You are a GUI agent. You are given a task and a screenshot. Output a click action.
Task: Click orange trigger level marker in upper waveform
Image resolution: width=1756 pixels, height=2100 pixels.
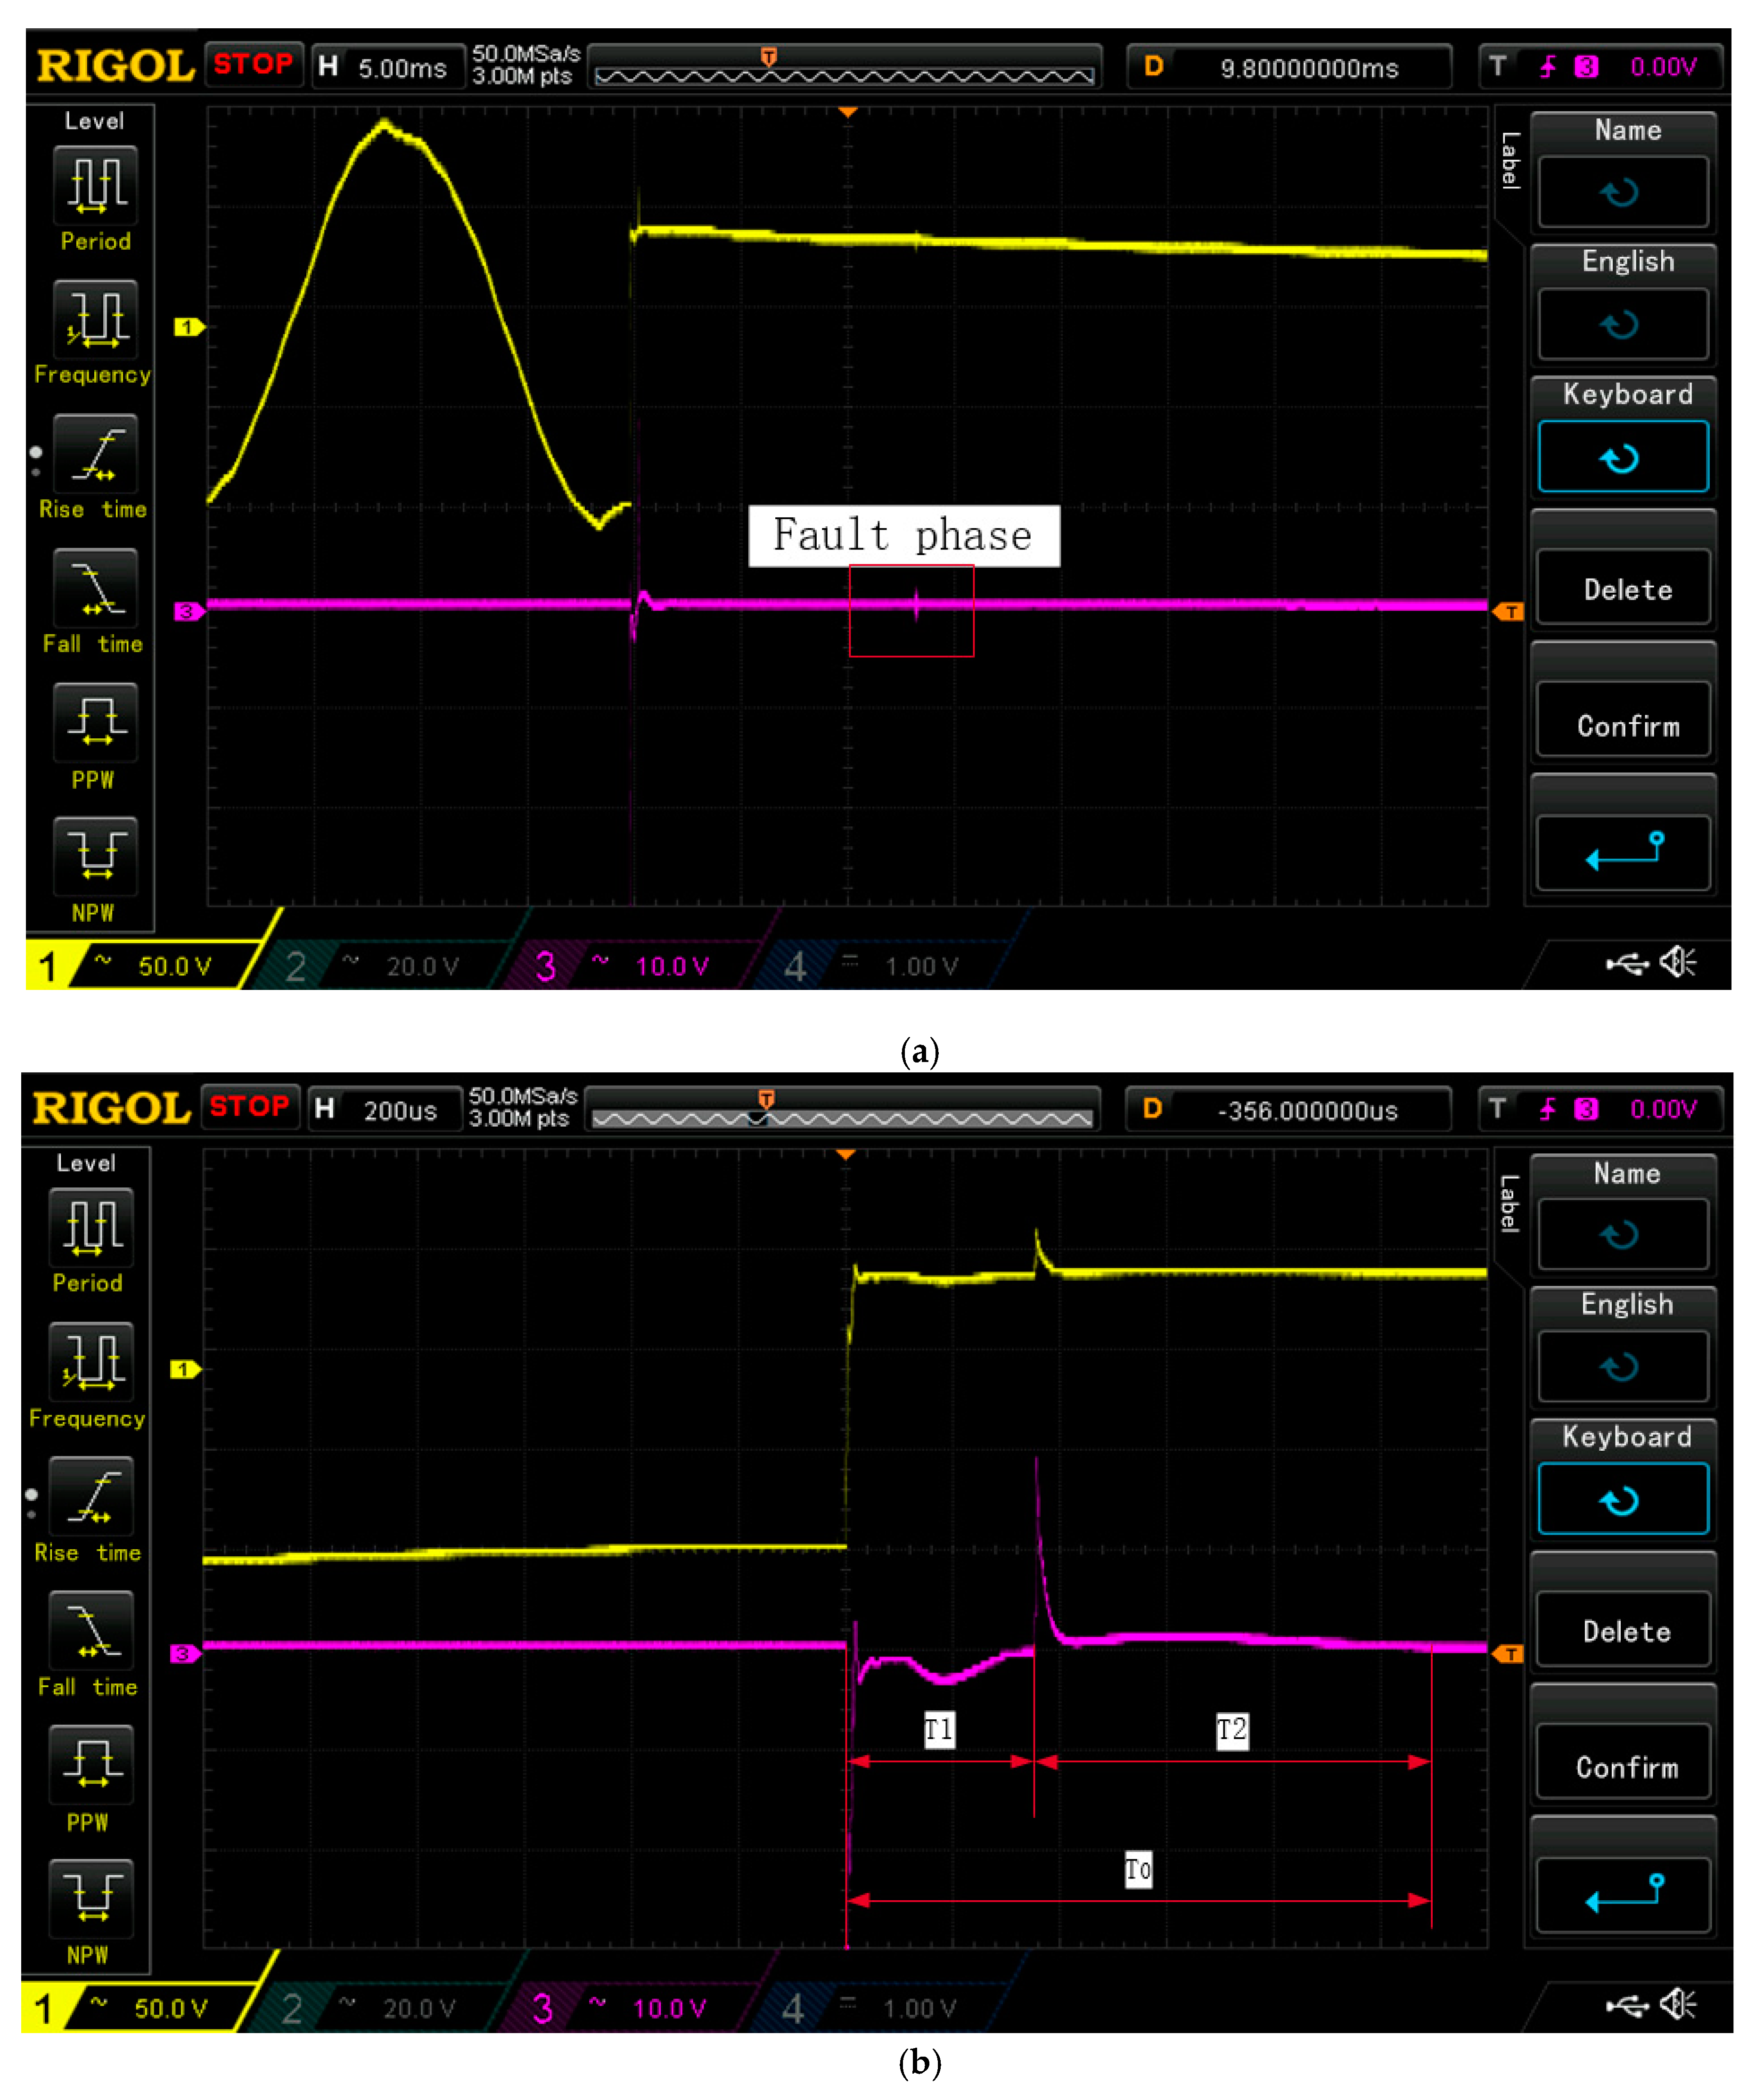click(x=1509, y=612)
